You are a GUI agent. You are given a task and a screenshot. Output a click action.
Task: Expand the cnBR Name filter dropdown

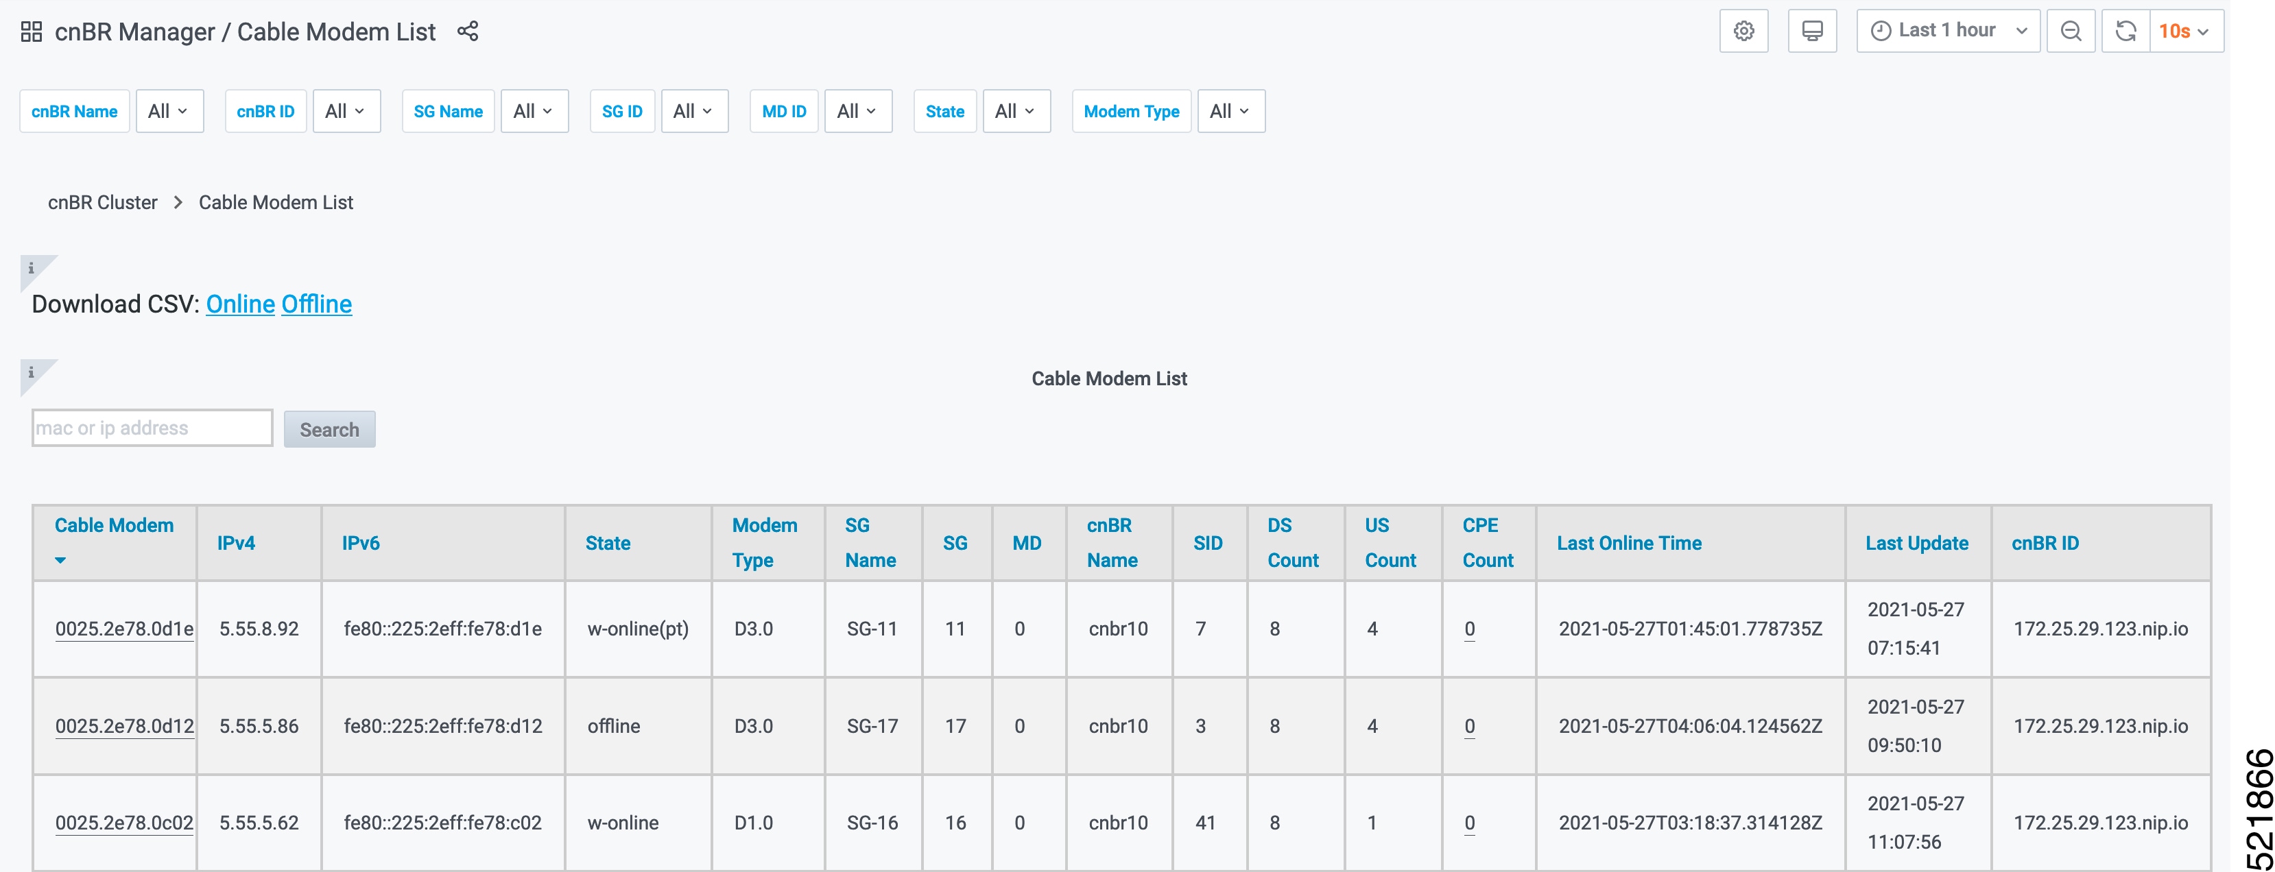pos(169,111)
